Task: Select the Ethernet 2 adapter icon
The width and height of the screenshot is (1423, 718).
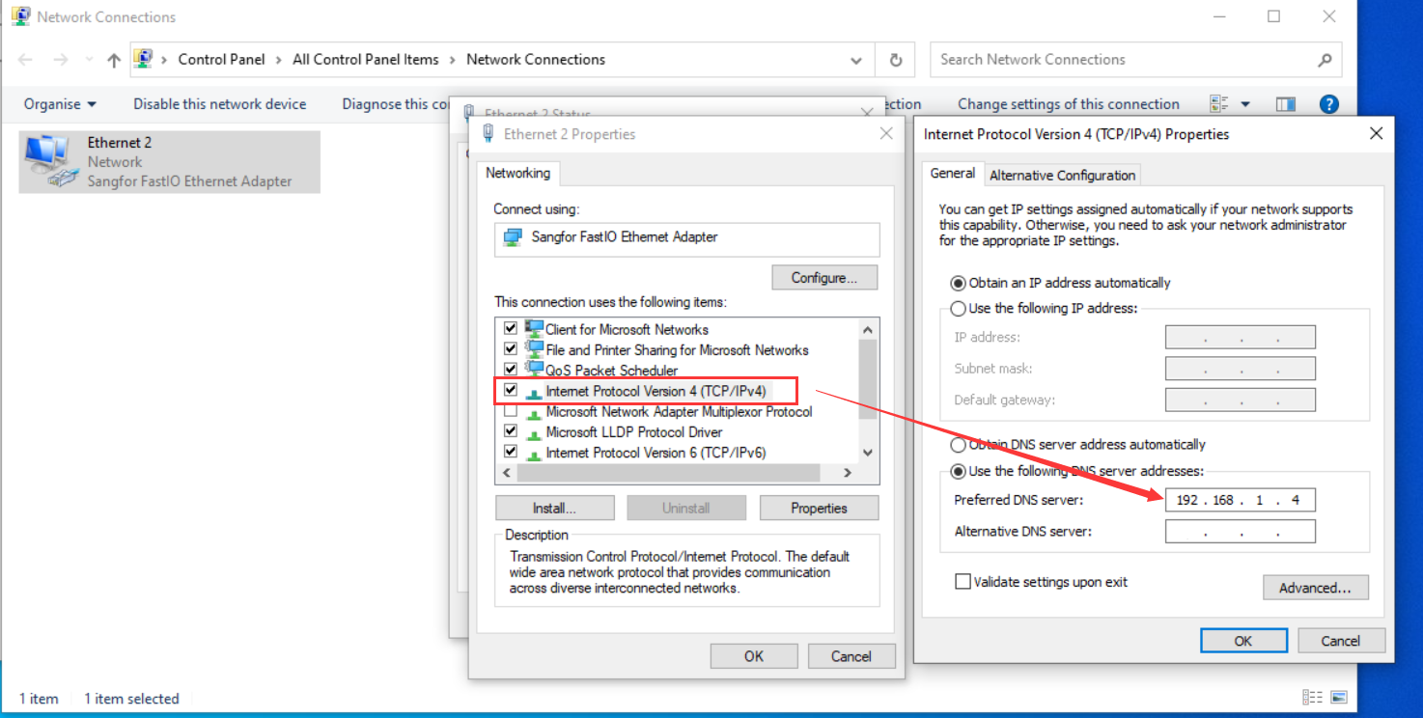Action: [50, 161]
